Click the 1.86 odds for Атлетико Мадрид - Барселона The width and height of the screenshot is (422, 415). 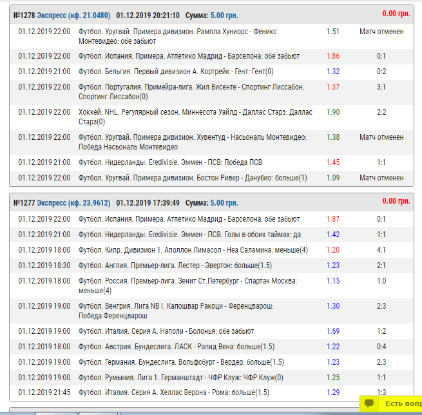point(333,56)
